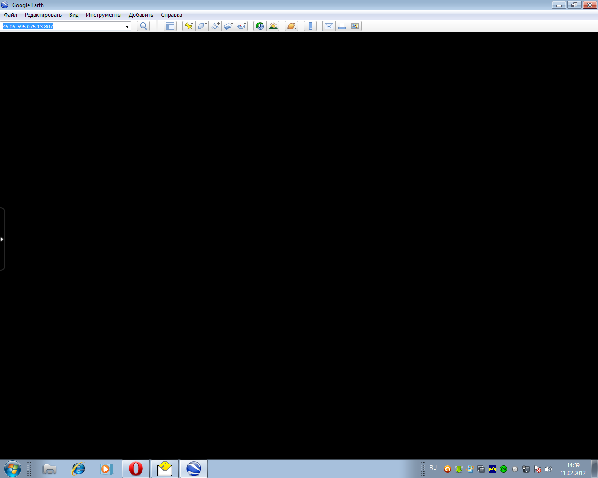Select the add polygon tool
The height and width of the screenshot is (478, 598).
(x=202, y=26)
